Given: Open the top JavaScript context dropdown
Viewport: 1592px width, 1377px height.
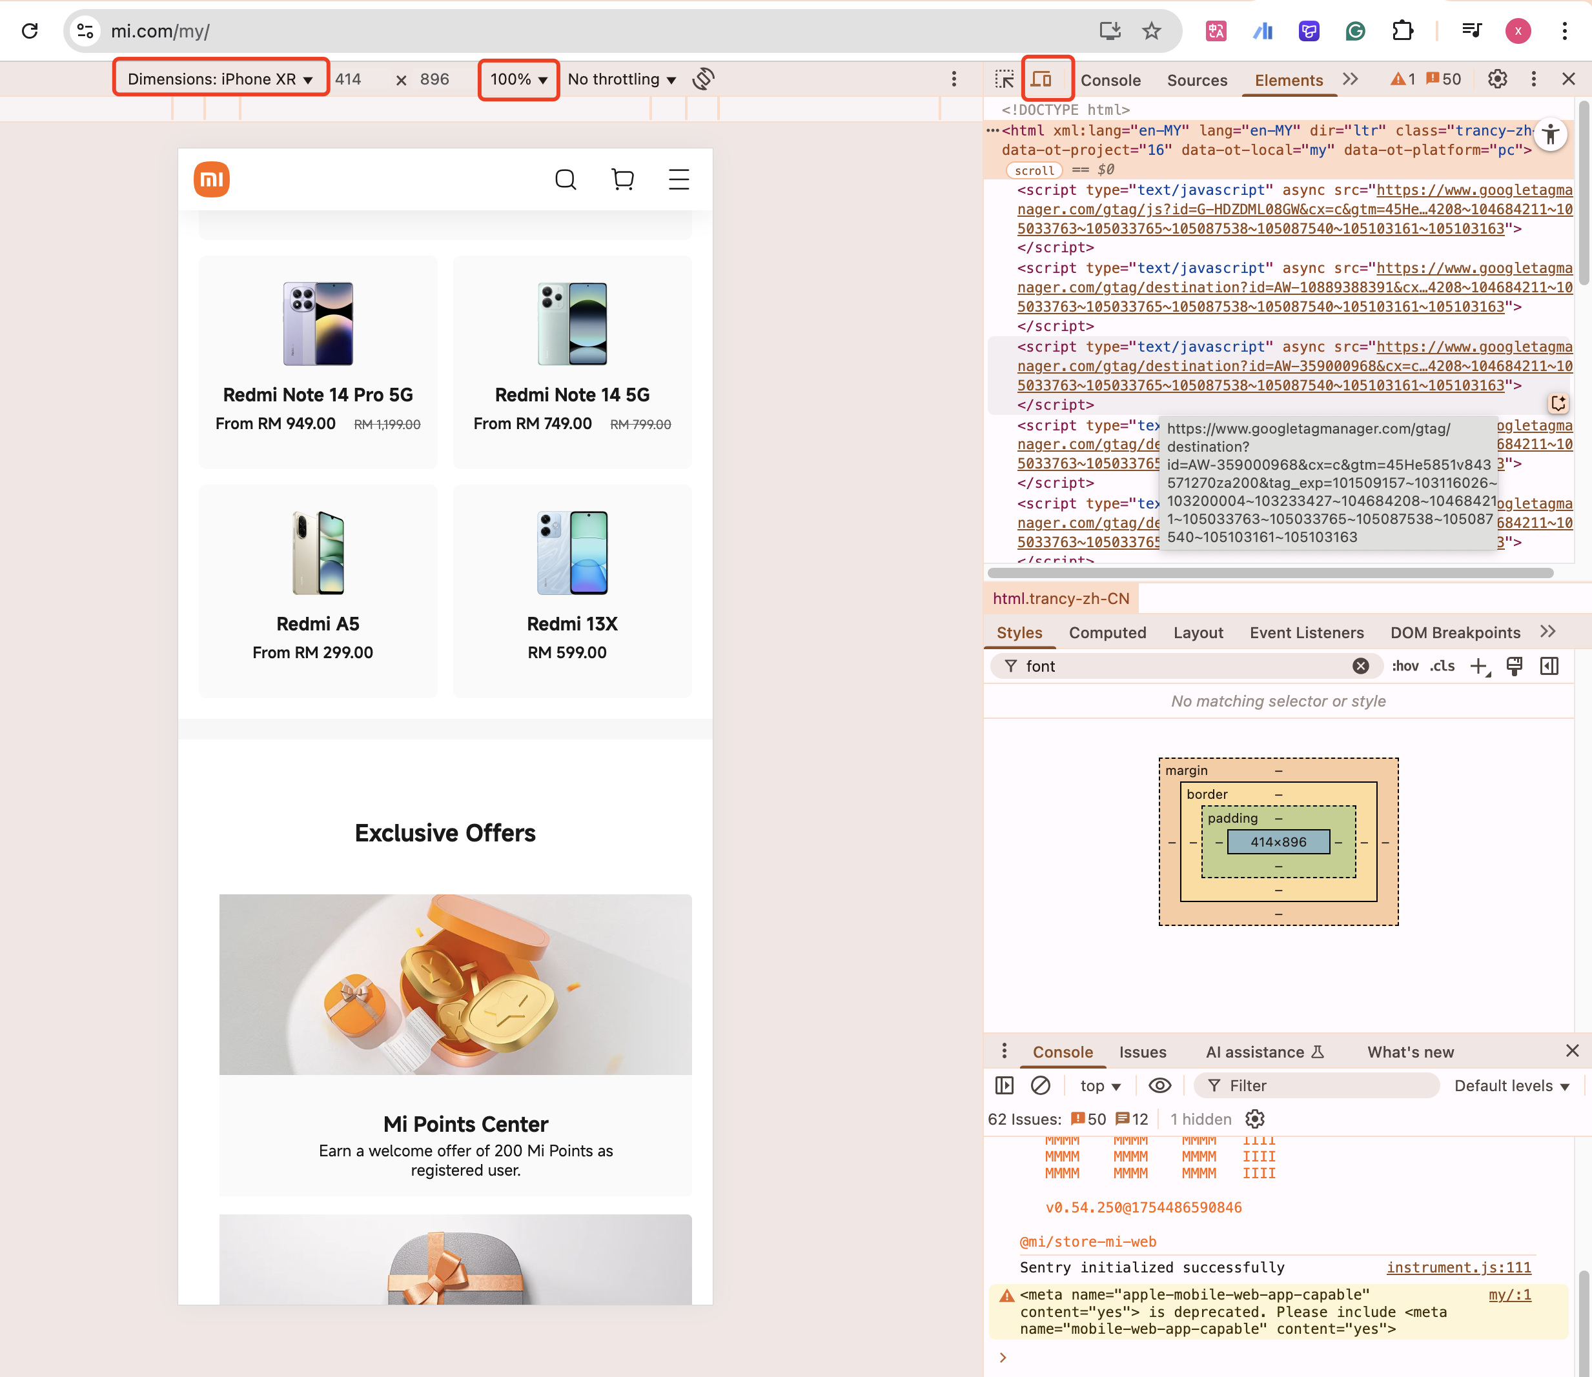Looking at the screenshot, I should point(1100,1085).
